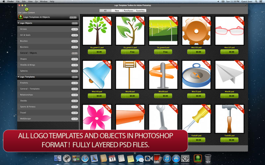Select the FineArts template category
Image resolution: width=265 pixels, height=165 pixels.
coord(48,83)
